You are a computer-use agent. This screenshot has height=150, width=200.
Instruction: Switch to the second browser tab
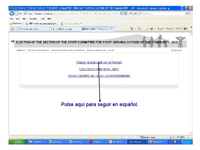[65, 29]
